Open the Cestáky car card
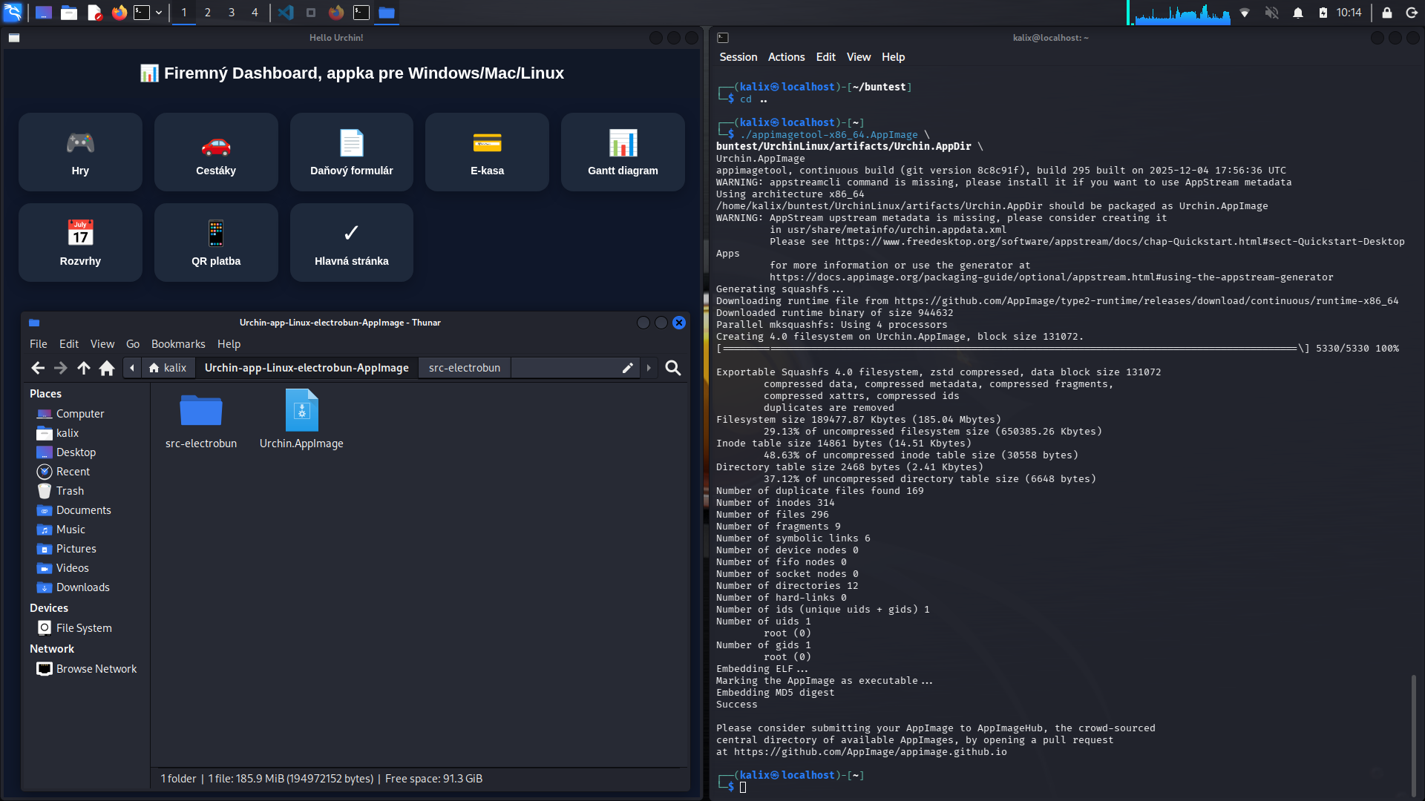This screenshot has height=801, width=1425. point(216,152)
